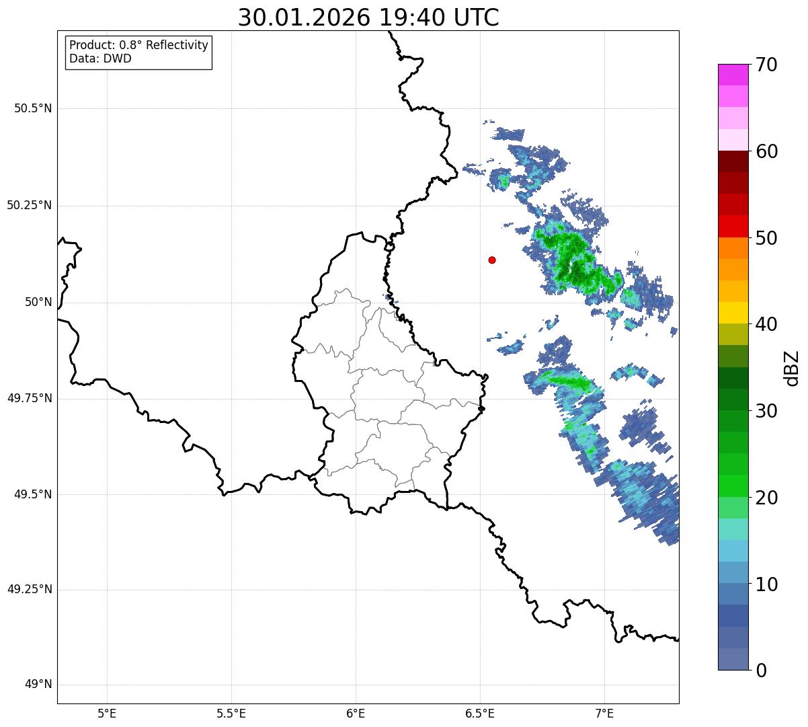Click the Data: DWD label
This screenshot has width=808, height=727.
(x=100, y=59)
